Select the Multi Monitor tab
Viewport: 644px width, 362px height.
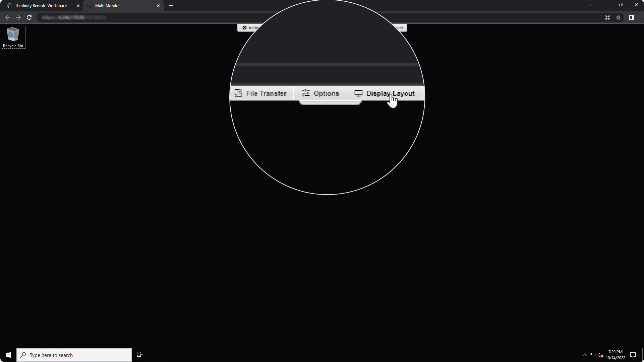(107, 5)
